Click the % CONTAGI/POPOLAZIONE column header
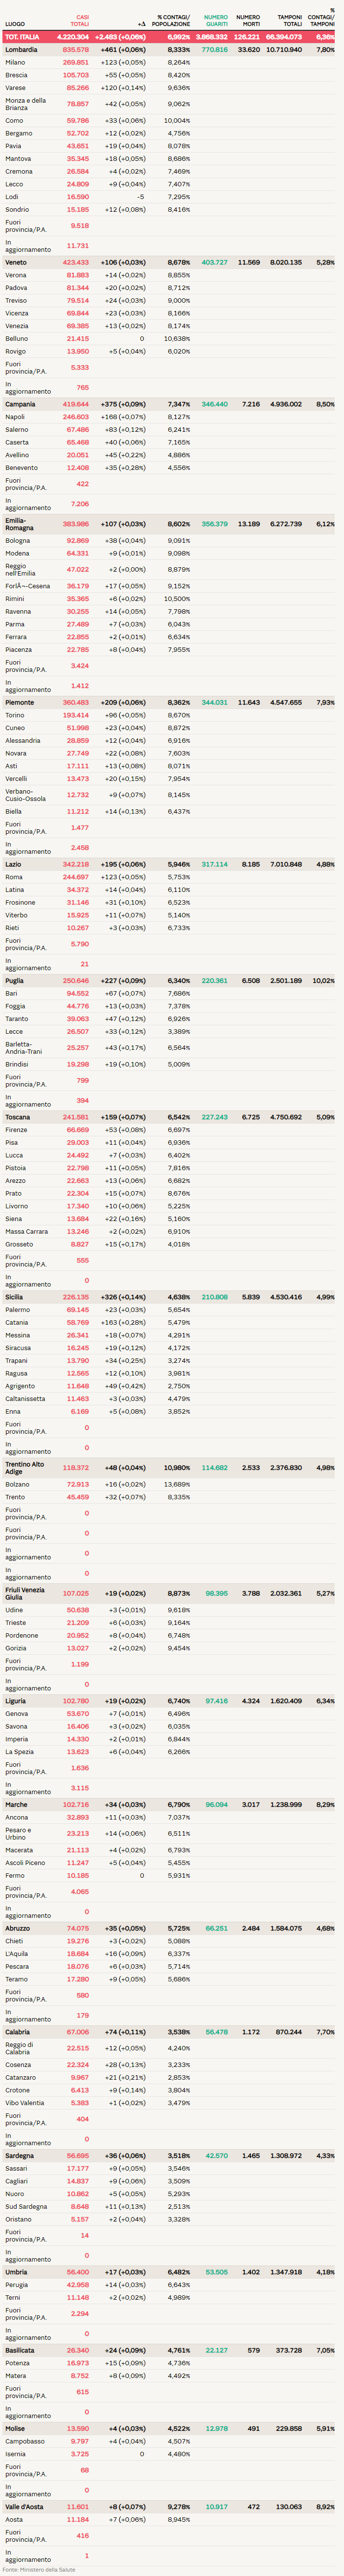Viewport: 344px width, 2576px height. pos(173,20)
